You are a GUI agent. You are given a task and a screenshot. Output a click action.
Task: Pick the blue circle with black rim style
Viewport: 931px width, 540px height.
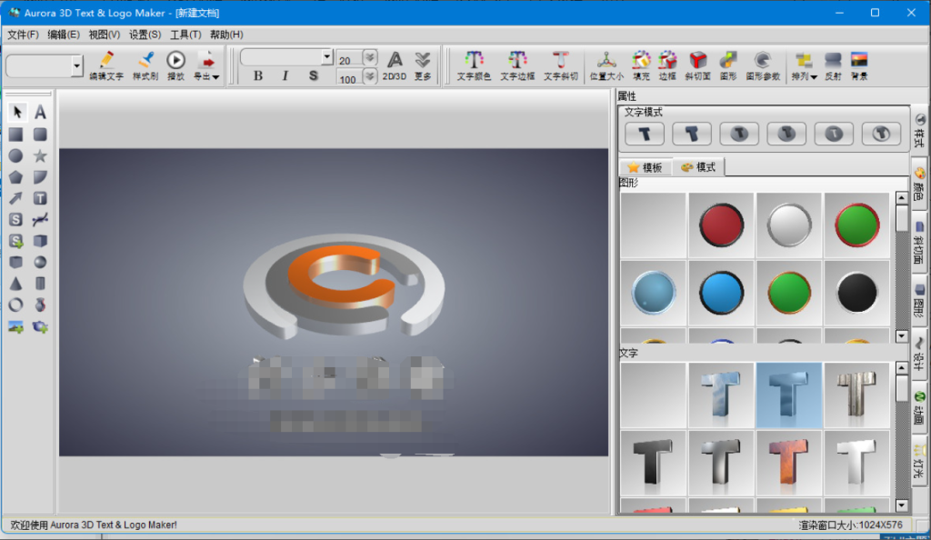721,293
